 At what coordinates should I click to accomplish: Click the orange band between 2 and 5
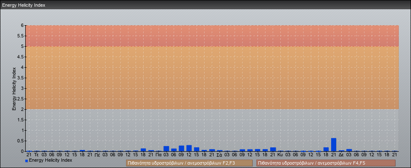[x=212, y=78]
